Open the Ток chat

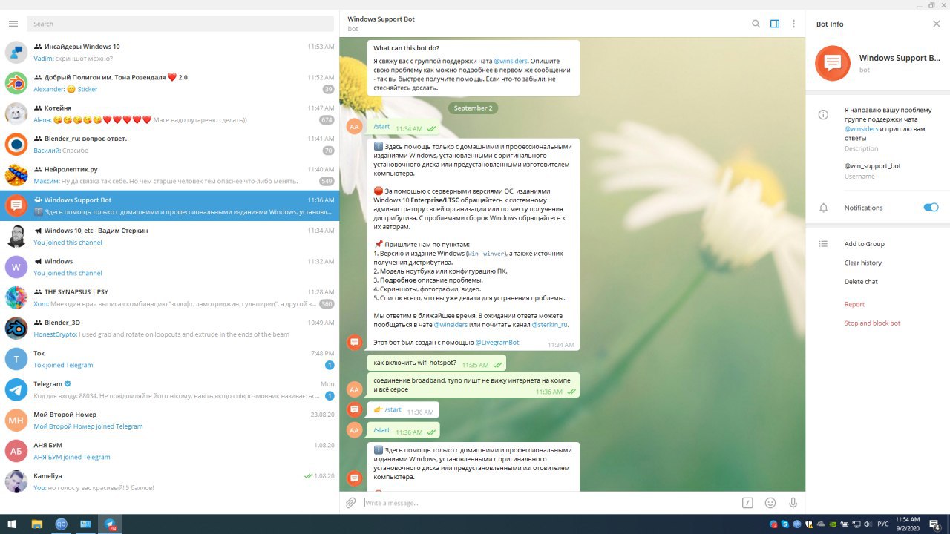(169, 359)
